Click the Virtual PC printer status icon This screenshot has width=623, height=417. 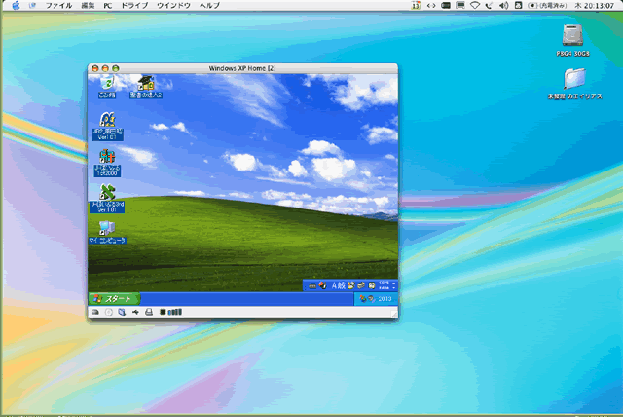pyautogui.click(x=149, y=313)
